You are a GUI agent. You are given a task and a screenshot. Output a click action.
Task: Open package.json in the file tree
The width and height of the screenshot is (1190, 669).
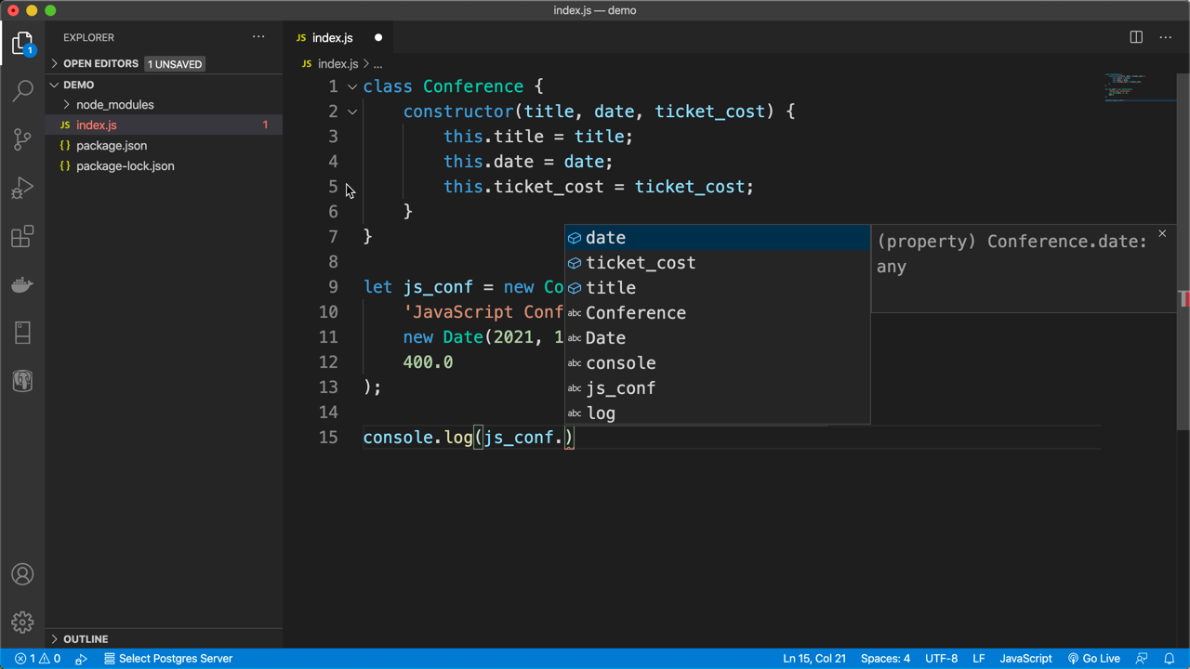point(164,146)
